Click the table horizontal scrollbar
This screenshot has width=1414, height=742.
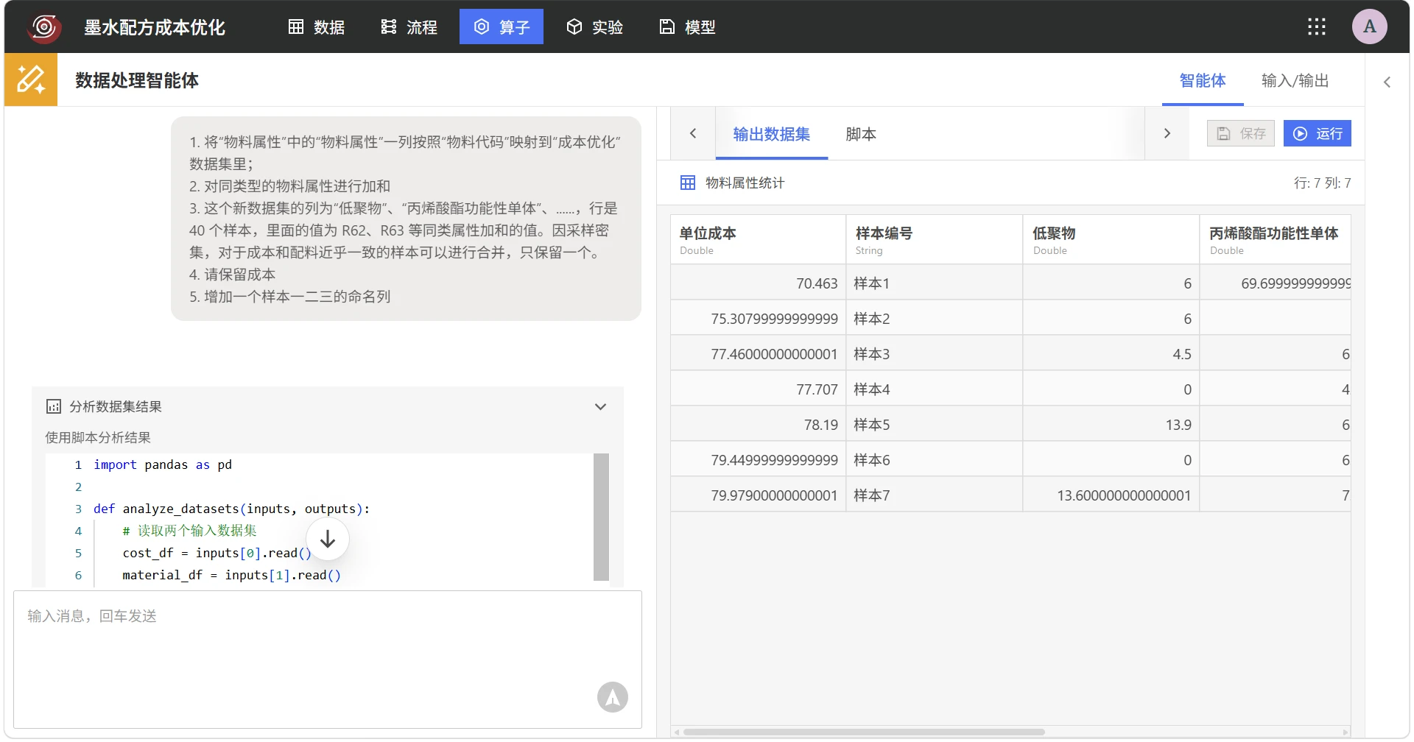click(864, 732)
